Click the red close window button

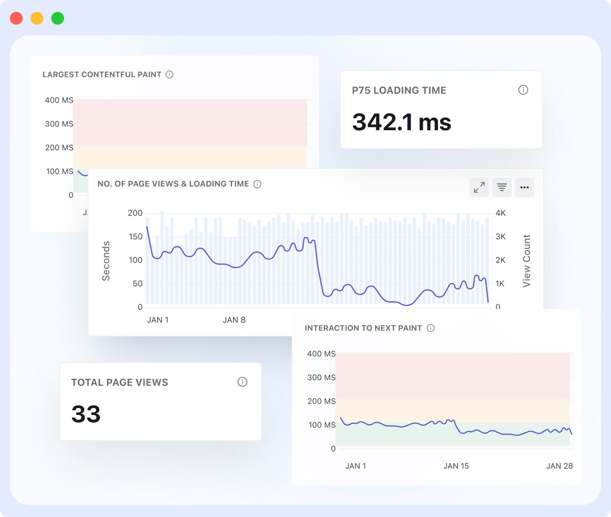coord(16,18)
